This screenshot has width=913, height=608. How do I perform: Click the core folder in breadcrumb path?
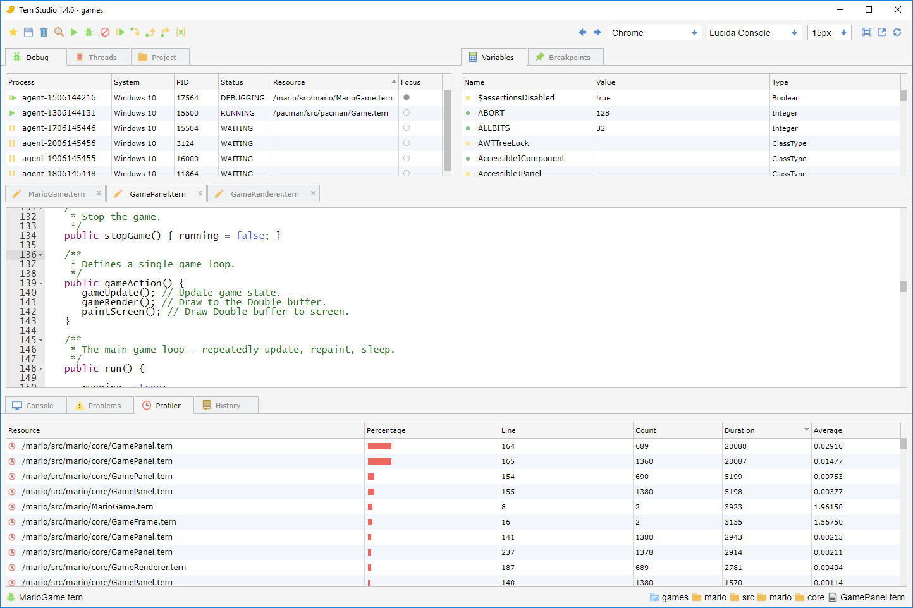[810, 597]
